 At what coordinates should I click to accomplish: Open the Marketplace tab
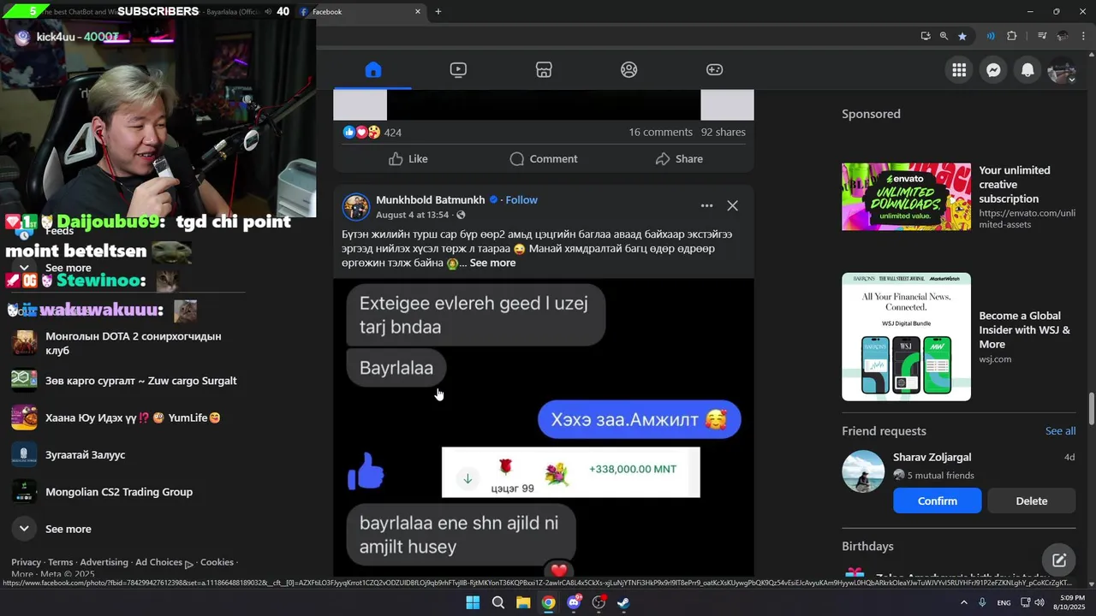tap(544, 70)
